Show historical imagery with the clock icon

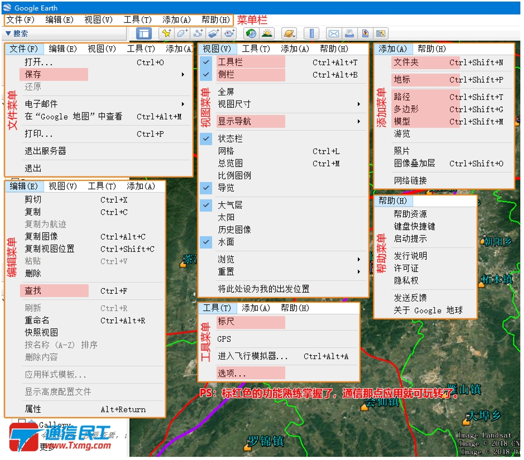click(251, 33)
